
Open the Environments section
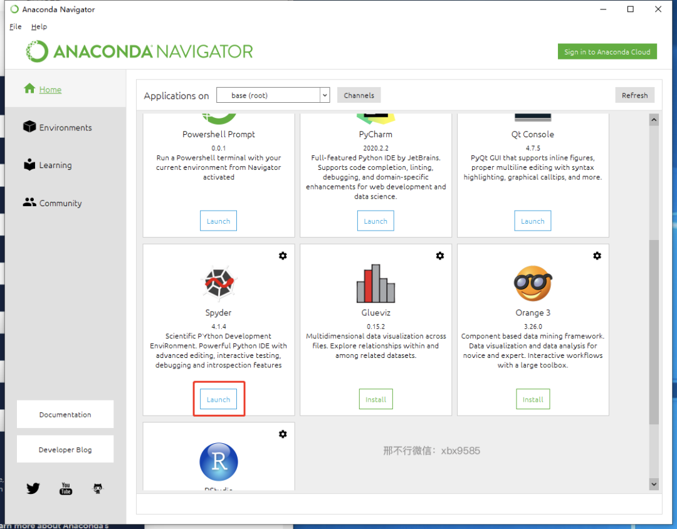[65, 127]
